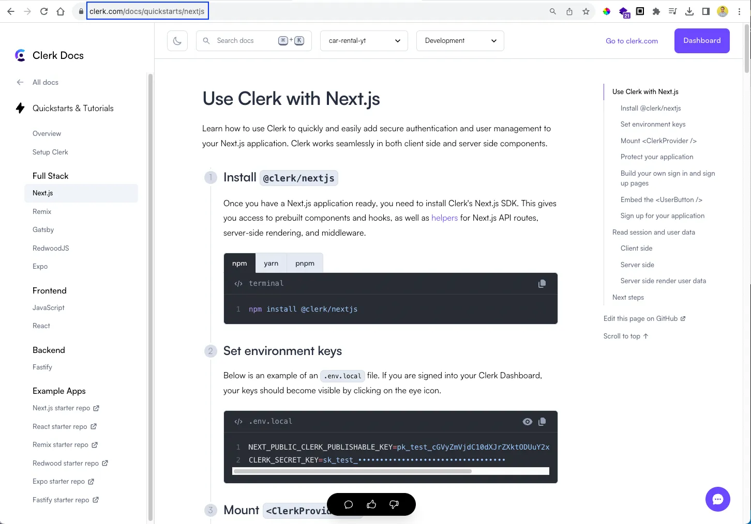Select Next.js in the sidebar
The width and height of the screenshot is (751, 524).
[x=81, y=193]
